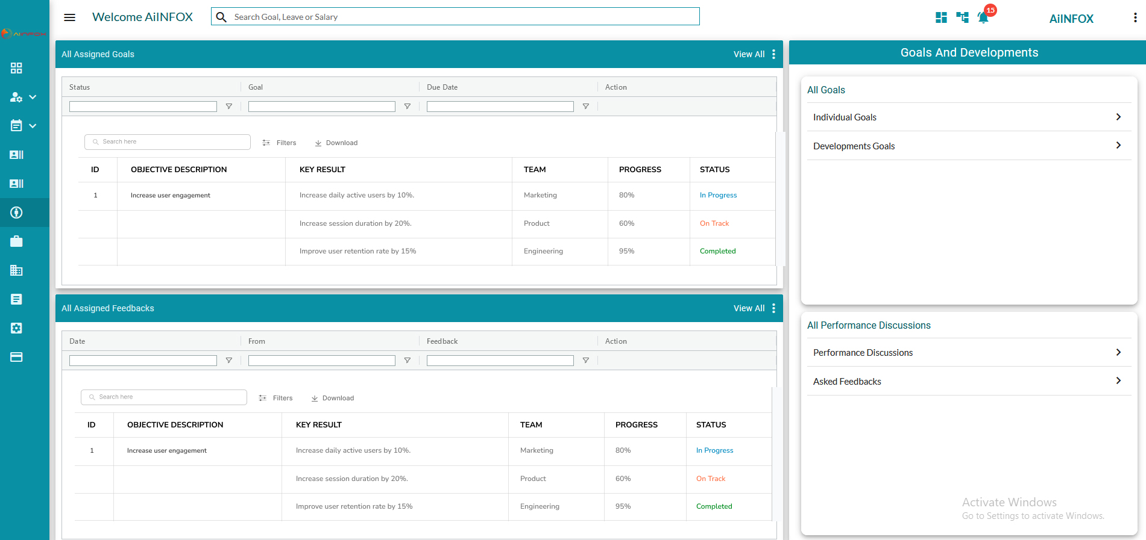The image size is (1146, 540).
Task: Click In Progress status in goals table
Action: pyautogui.click(x=718, y=195)
